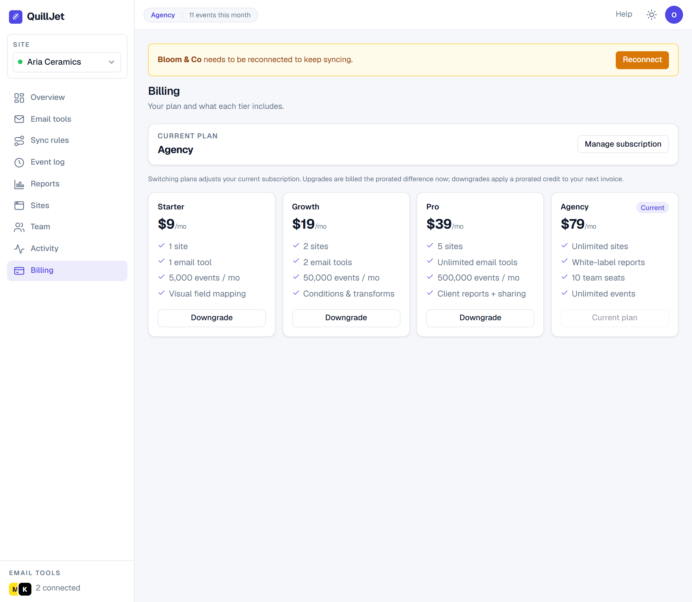Image resolution: width=692 pixels, height=602 pixels.
Task: Click the Sync rules icon
Action: 19,141
